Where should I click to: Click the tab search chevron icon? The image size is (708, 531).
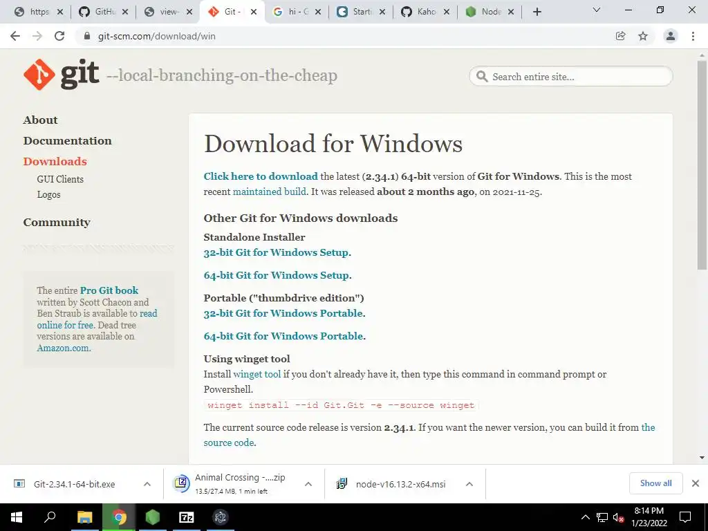point(597,10)
